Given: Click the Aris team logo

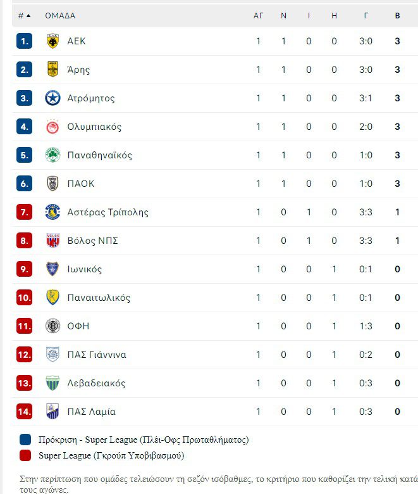Looking at the screenshot, I should tap(52, 70).
